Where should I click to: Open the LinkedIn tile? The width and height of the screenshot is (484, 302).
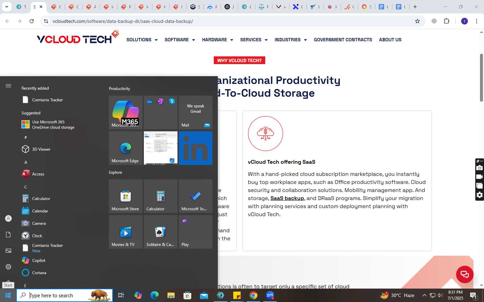point(196,148)
